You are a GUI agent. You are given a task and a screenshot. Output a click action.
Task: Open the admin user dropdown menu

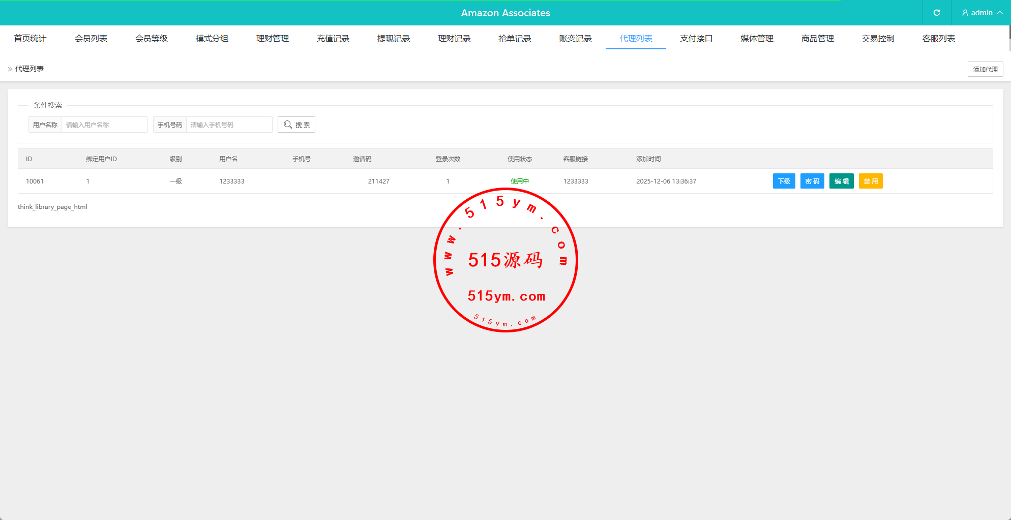click(x=982, y=13)
